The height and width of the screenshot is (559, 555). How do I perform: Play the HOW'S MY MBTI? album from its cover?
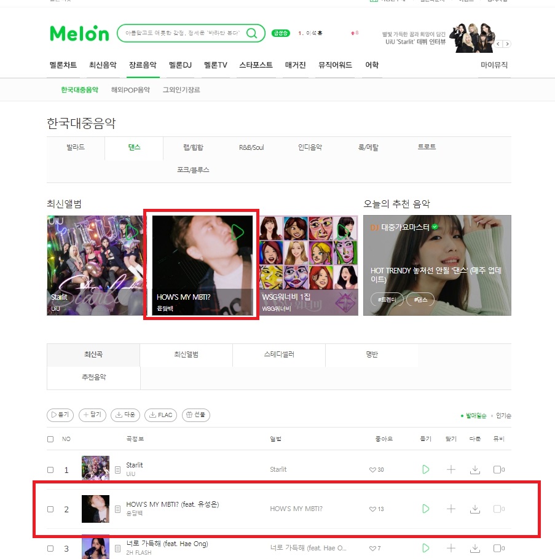[238, 232]
